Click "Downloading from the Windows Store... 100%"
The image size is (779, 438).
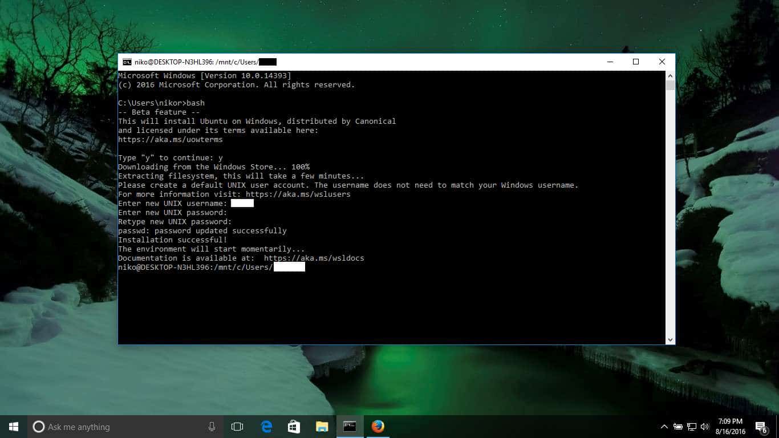(214, 167)
